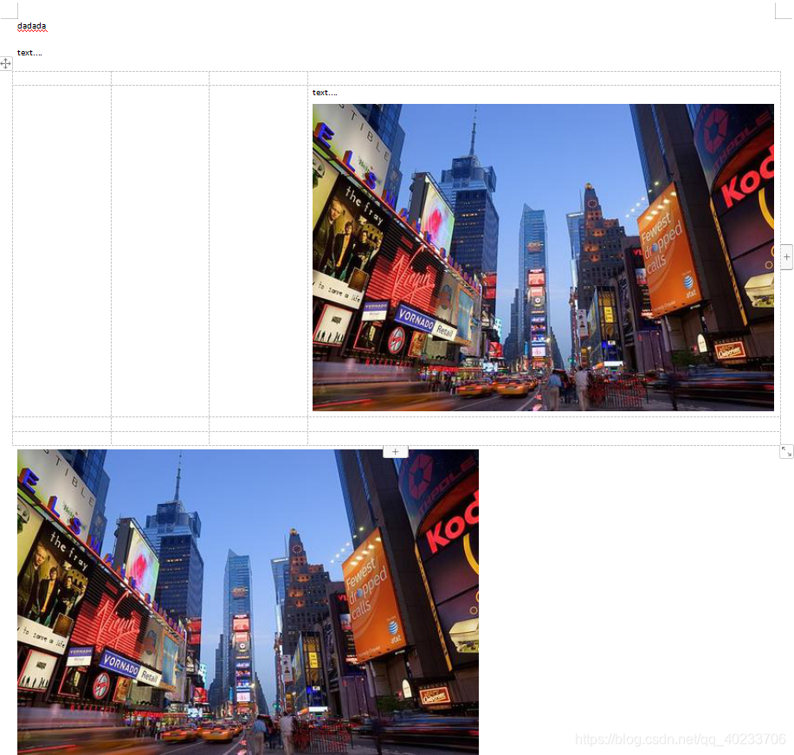The width and height of the screenshot is (794, 755).
Task: Click the word "dadada" at the top
Action: [x=31, y=26]
